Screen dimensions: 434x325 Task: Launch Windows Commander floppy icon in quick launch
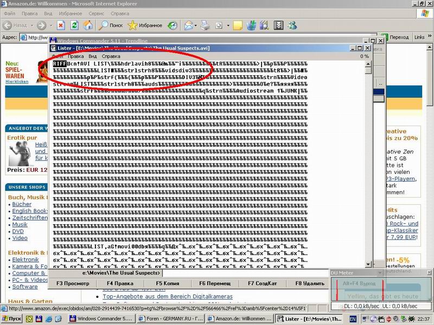(39, 319)
